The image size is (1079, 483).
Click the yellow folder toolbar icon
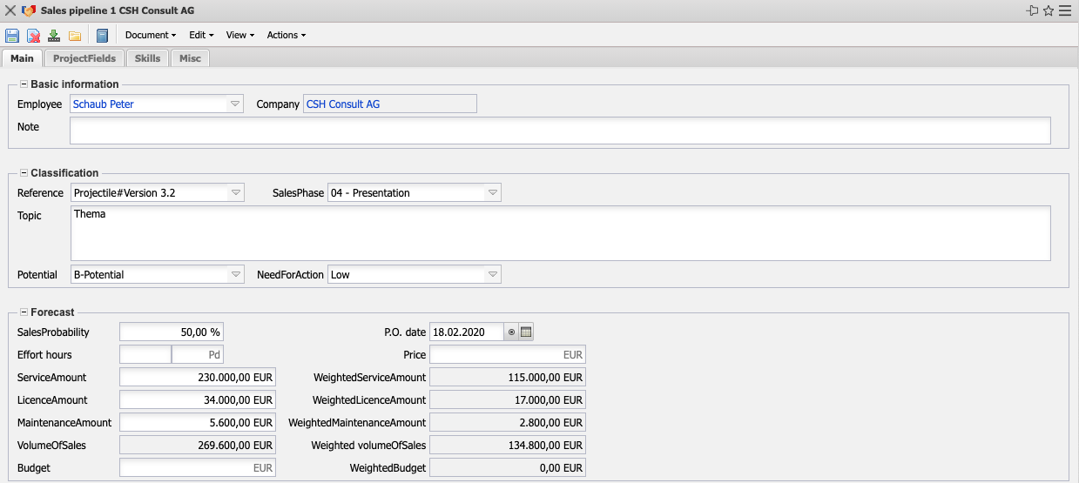click(x=75, y=36)
